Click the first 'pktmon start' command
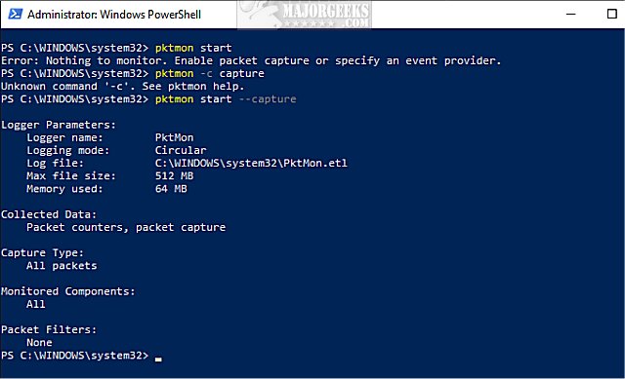The height and width of the screenshot is (379, 625). [193, 48]
